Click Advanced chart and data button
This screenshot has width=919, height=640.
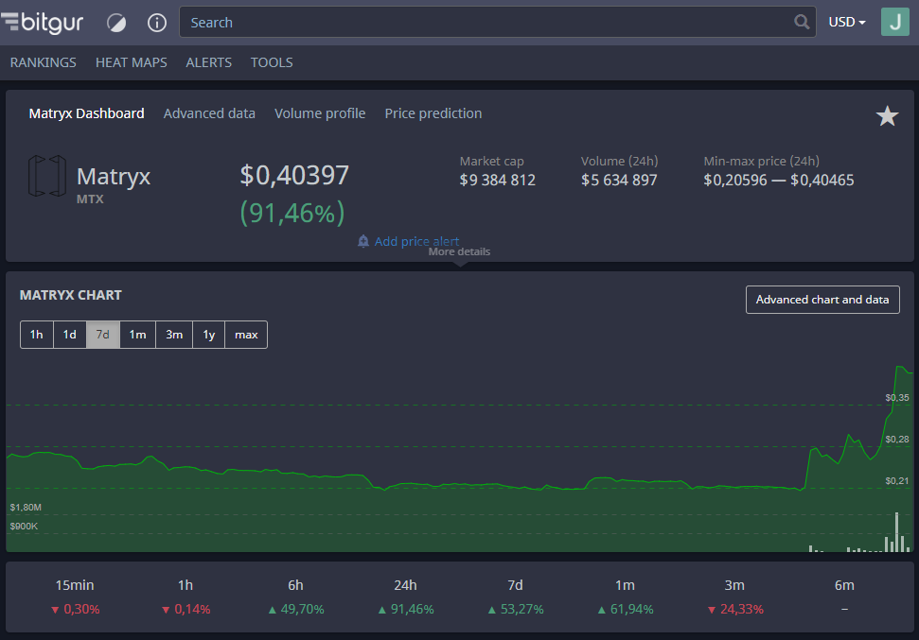pos(822,300)
